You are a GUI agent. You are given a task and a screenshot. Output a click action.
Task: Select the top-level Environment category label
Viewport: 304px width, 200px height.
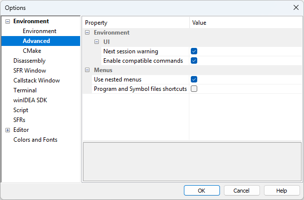coord(31,21)
